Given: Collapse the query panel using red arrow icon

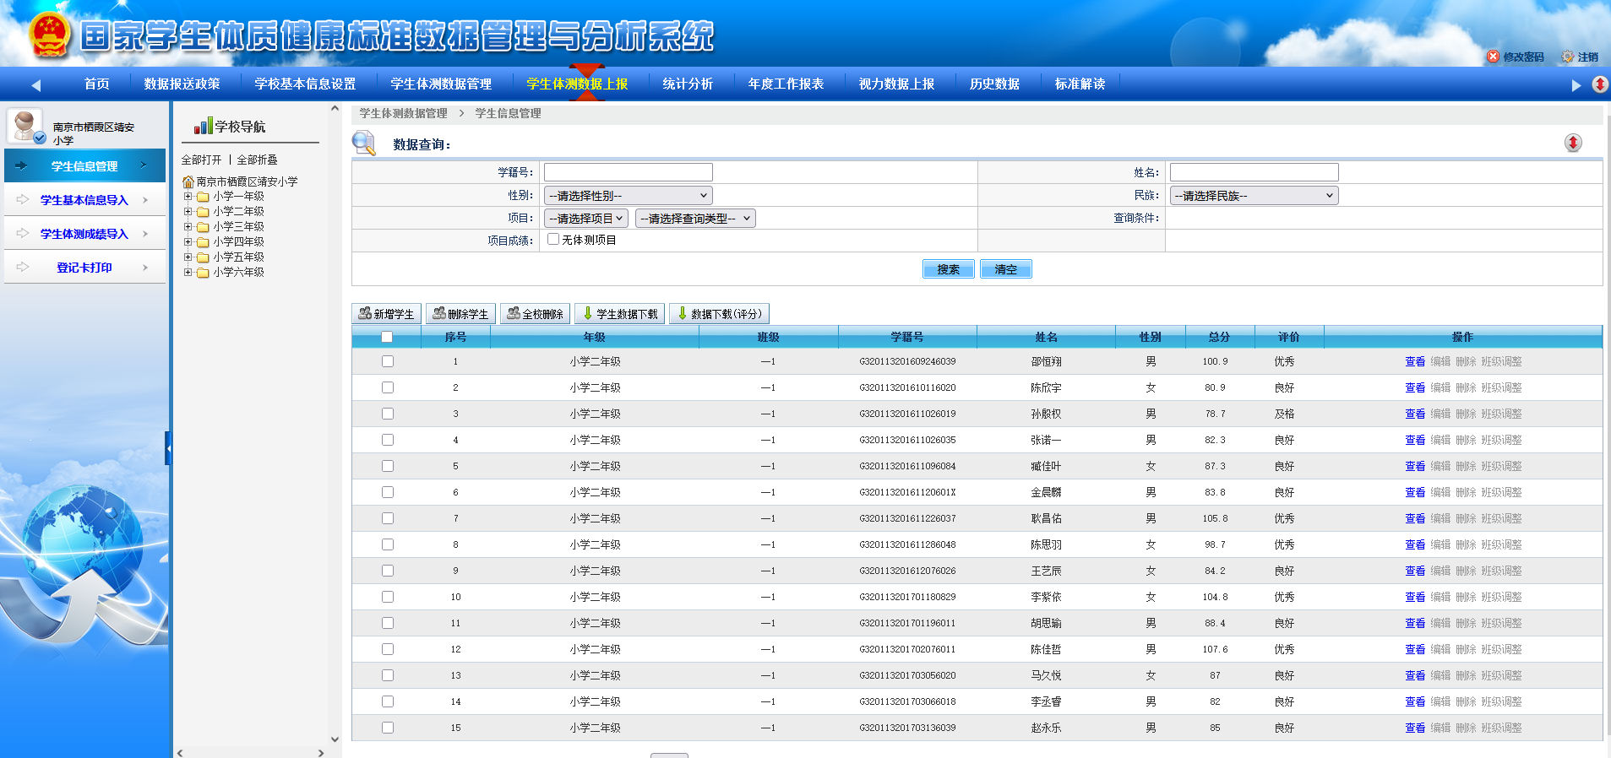Looking at the screenshot, I should coord(1572,143).
